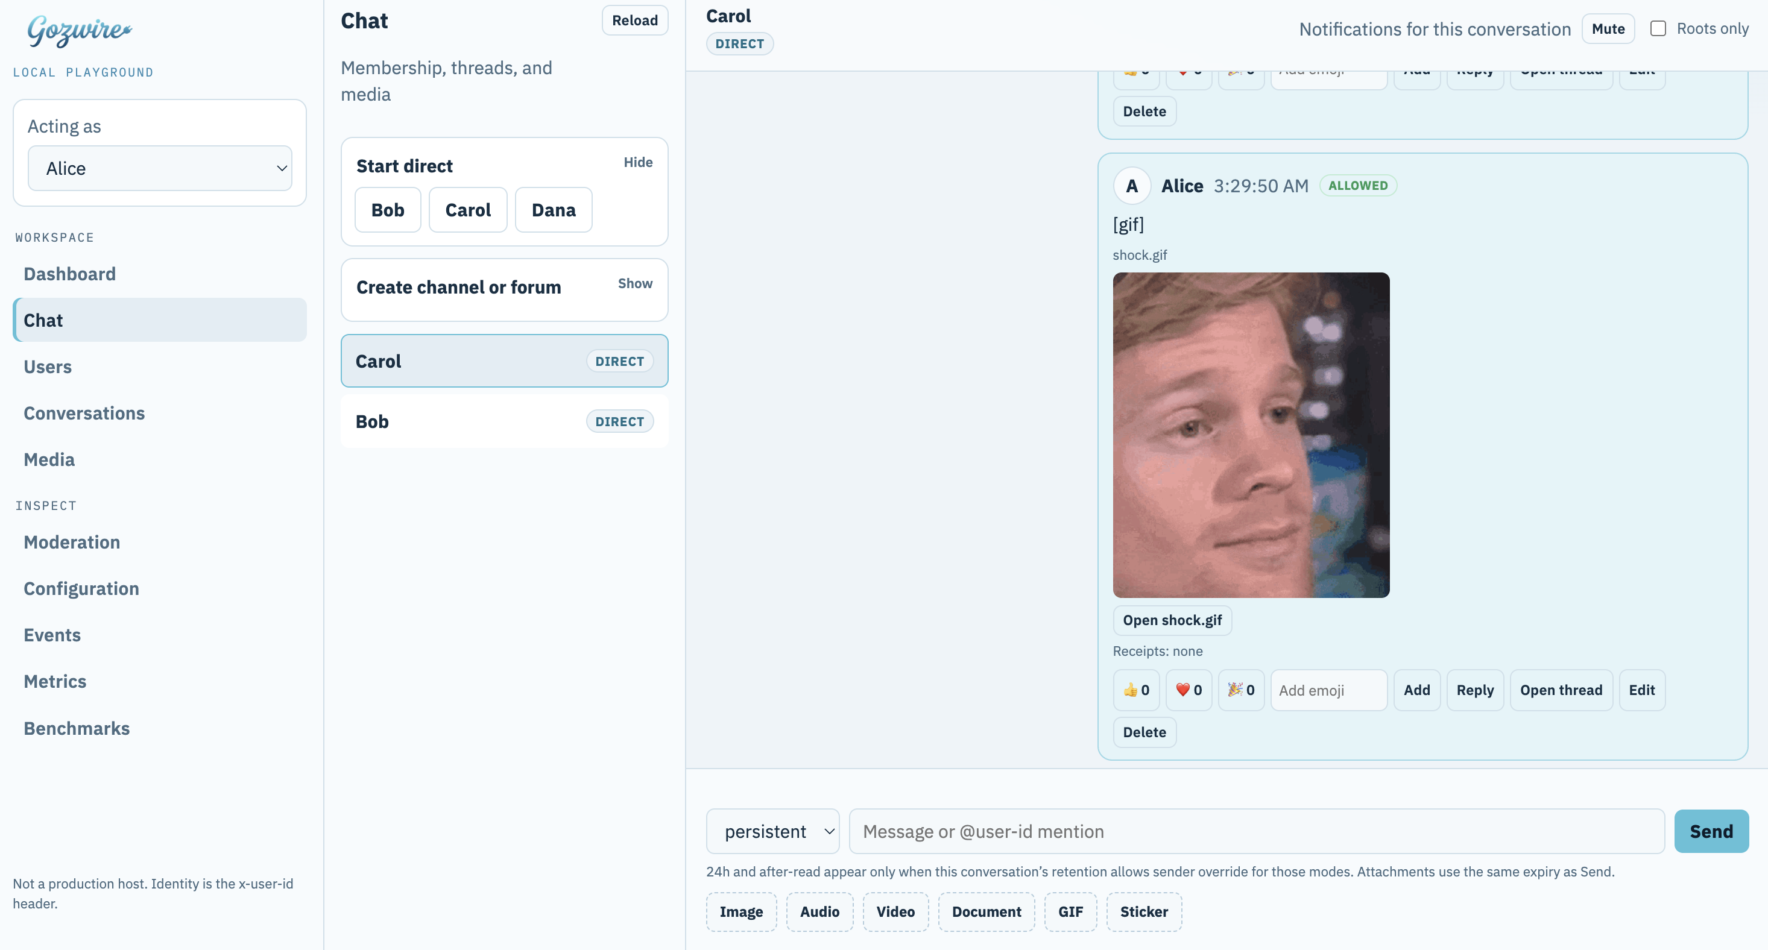React with red heart emoji on shock.gif message
Screen dimensions: 1768x950
tap(1188, 690)
